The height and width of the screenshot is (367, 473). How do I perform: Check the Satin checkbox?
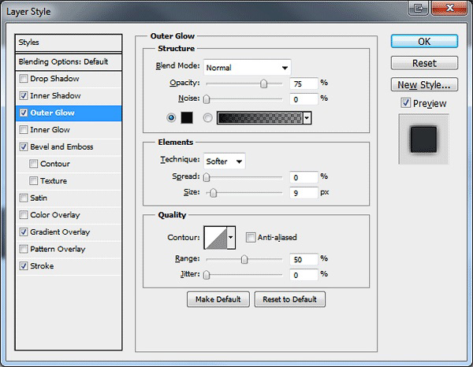pos(24,198)
